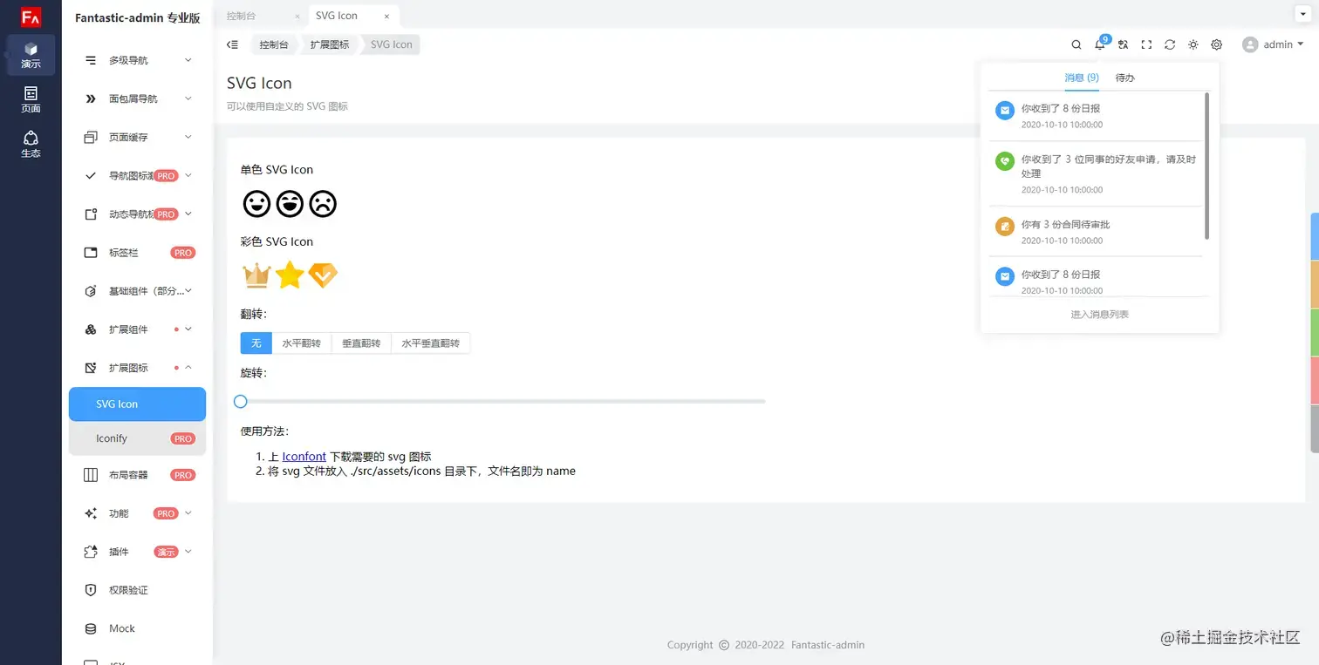Select 水平垂直翻转 flip option
This screenshot has width=1319, height=665.
pos(431,343)
